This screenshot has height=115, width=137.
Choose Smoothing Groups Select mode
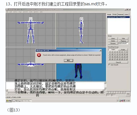point(113,50)
